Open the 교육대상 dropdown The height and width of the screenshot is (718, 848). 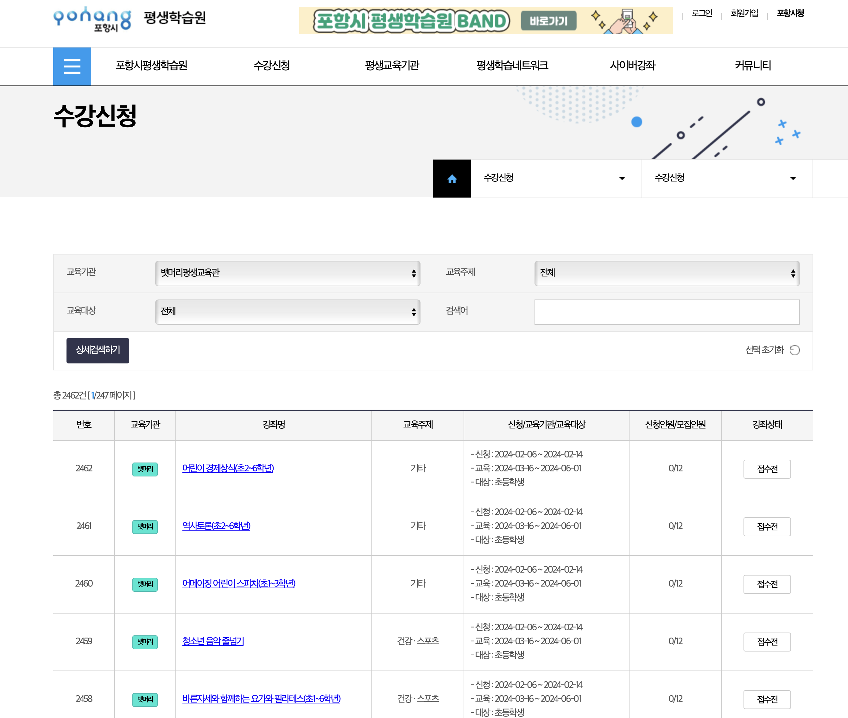288,312
